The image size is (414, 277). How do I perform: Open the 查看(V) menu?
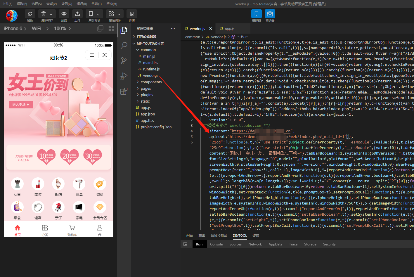click(x=51, y=4)
